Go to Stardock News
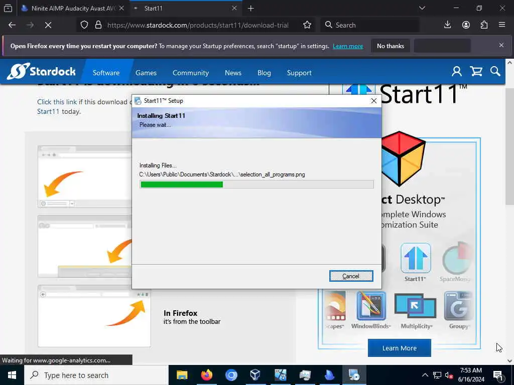The image size is (514, 385). click(x=233, y=73)
